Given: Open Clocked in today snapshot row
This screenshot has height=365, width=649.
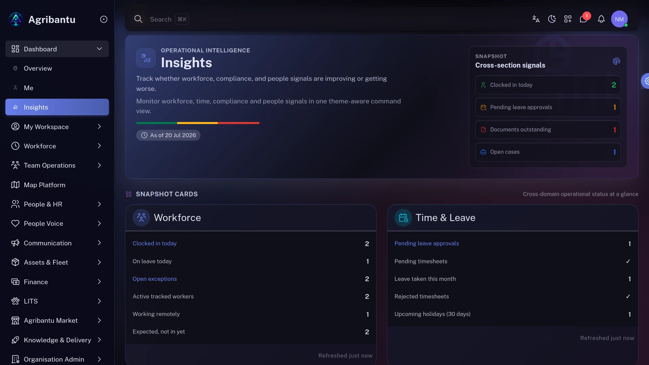Looking at the screenshot, I should tap(548, 85).
